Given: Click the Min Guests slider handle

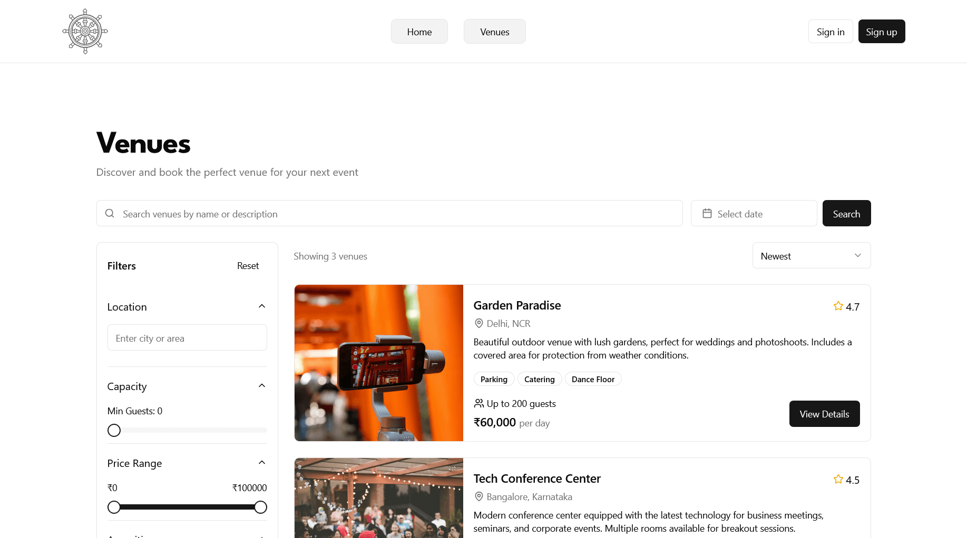Looking at the screenshot, I should tap(114, 430).
